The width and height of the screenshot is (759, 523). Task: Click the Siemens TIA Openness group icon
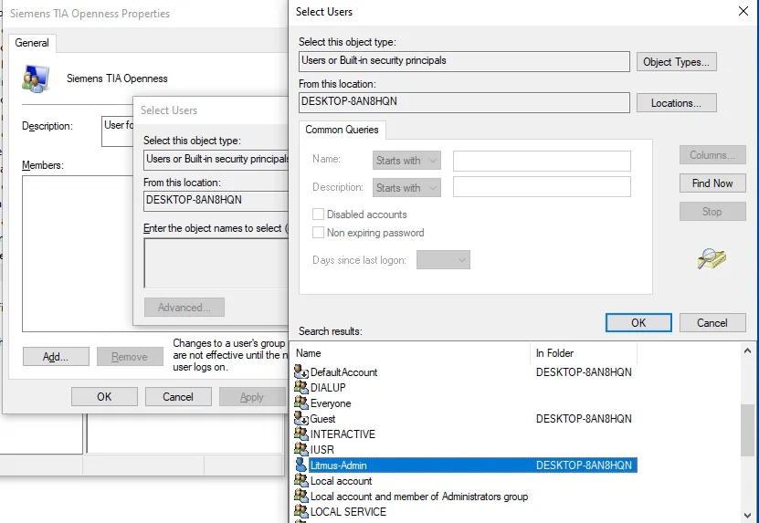tap(36, 78)
